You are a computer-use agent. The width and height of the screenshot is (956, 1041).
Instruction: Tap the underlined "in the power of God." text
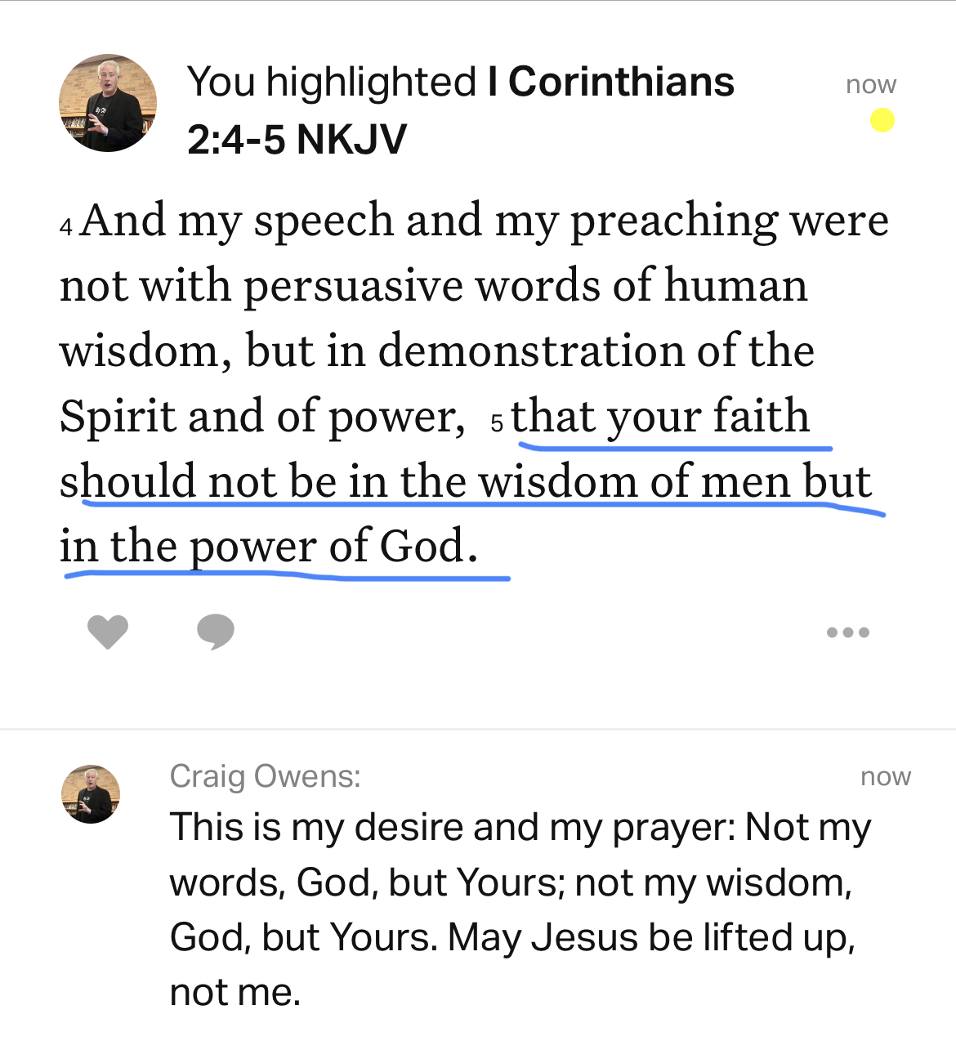[269, 546]
